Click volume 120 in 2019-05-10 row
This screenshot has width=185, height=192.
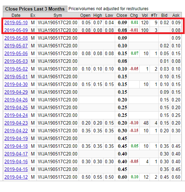[145, 23]
